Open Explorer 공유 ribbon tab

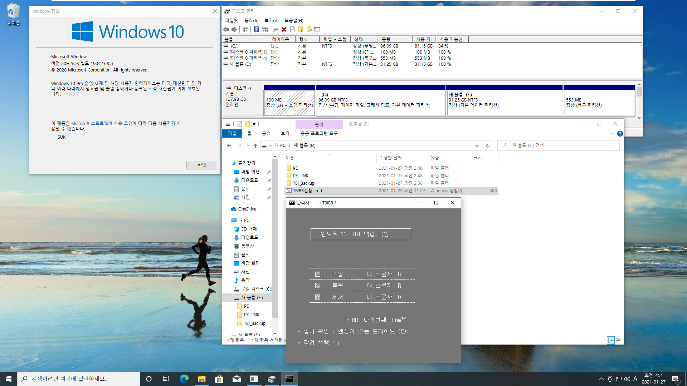tap(266, 133)
